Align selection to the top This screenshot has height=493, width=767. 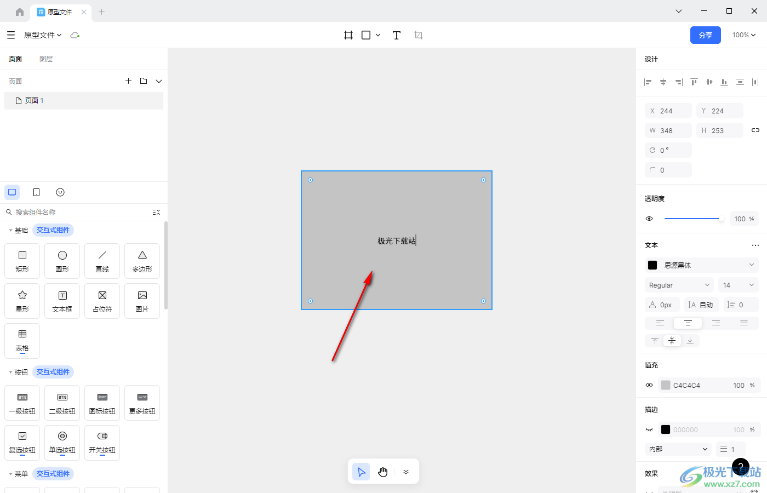click(x=694, y=82)
